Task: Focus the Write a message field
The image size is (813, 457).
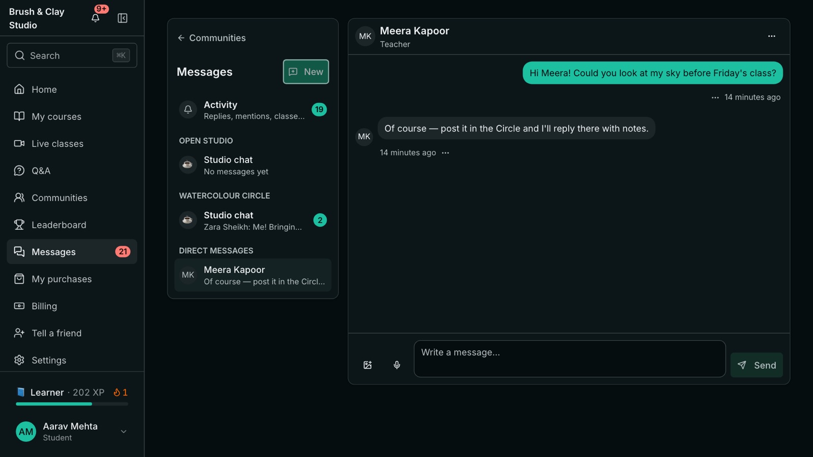Action: point(570,359)
